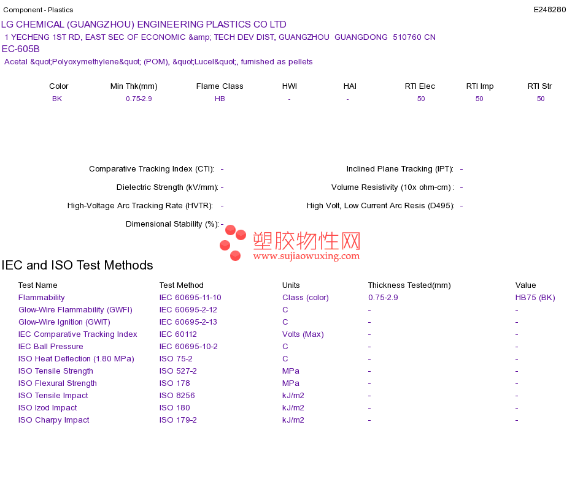Click test method ISO 178
This screenshot has width=583, height=490.
click(x=175, y=383)
